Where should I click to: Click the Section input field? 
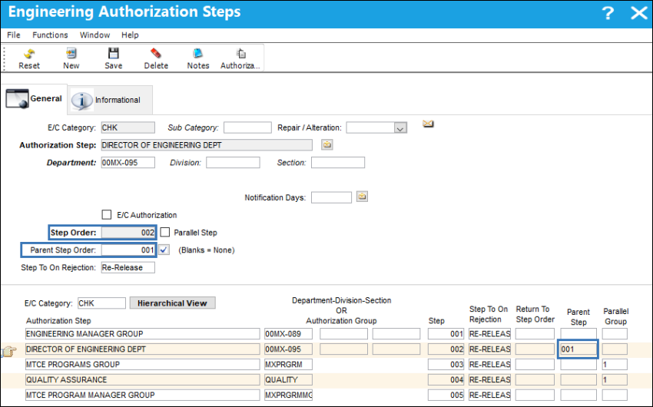pos(338,162)
